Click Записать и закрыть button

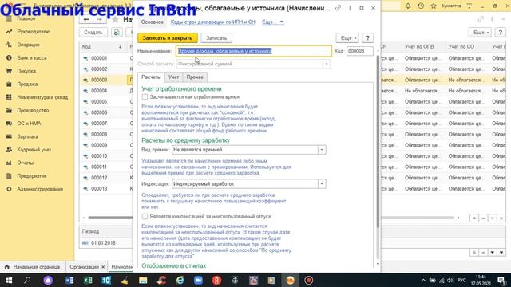point(168,38)
